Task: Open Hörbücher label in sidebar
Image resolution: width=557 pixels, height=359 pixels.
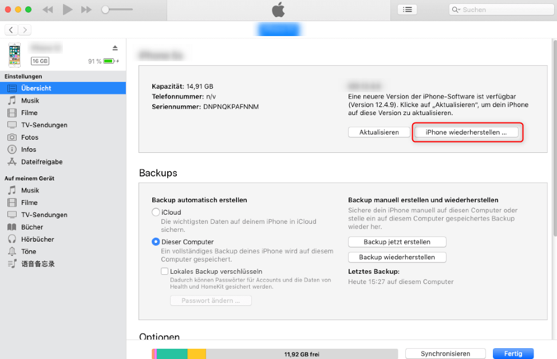Action: tap(38, 239)
